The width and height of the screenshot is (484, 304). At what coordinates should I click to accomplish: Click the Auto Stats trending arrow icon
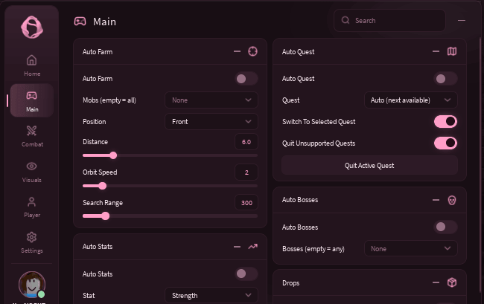coord(253,247)
